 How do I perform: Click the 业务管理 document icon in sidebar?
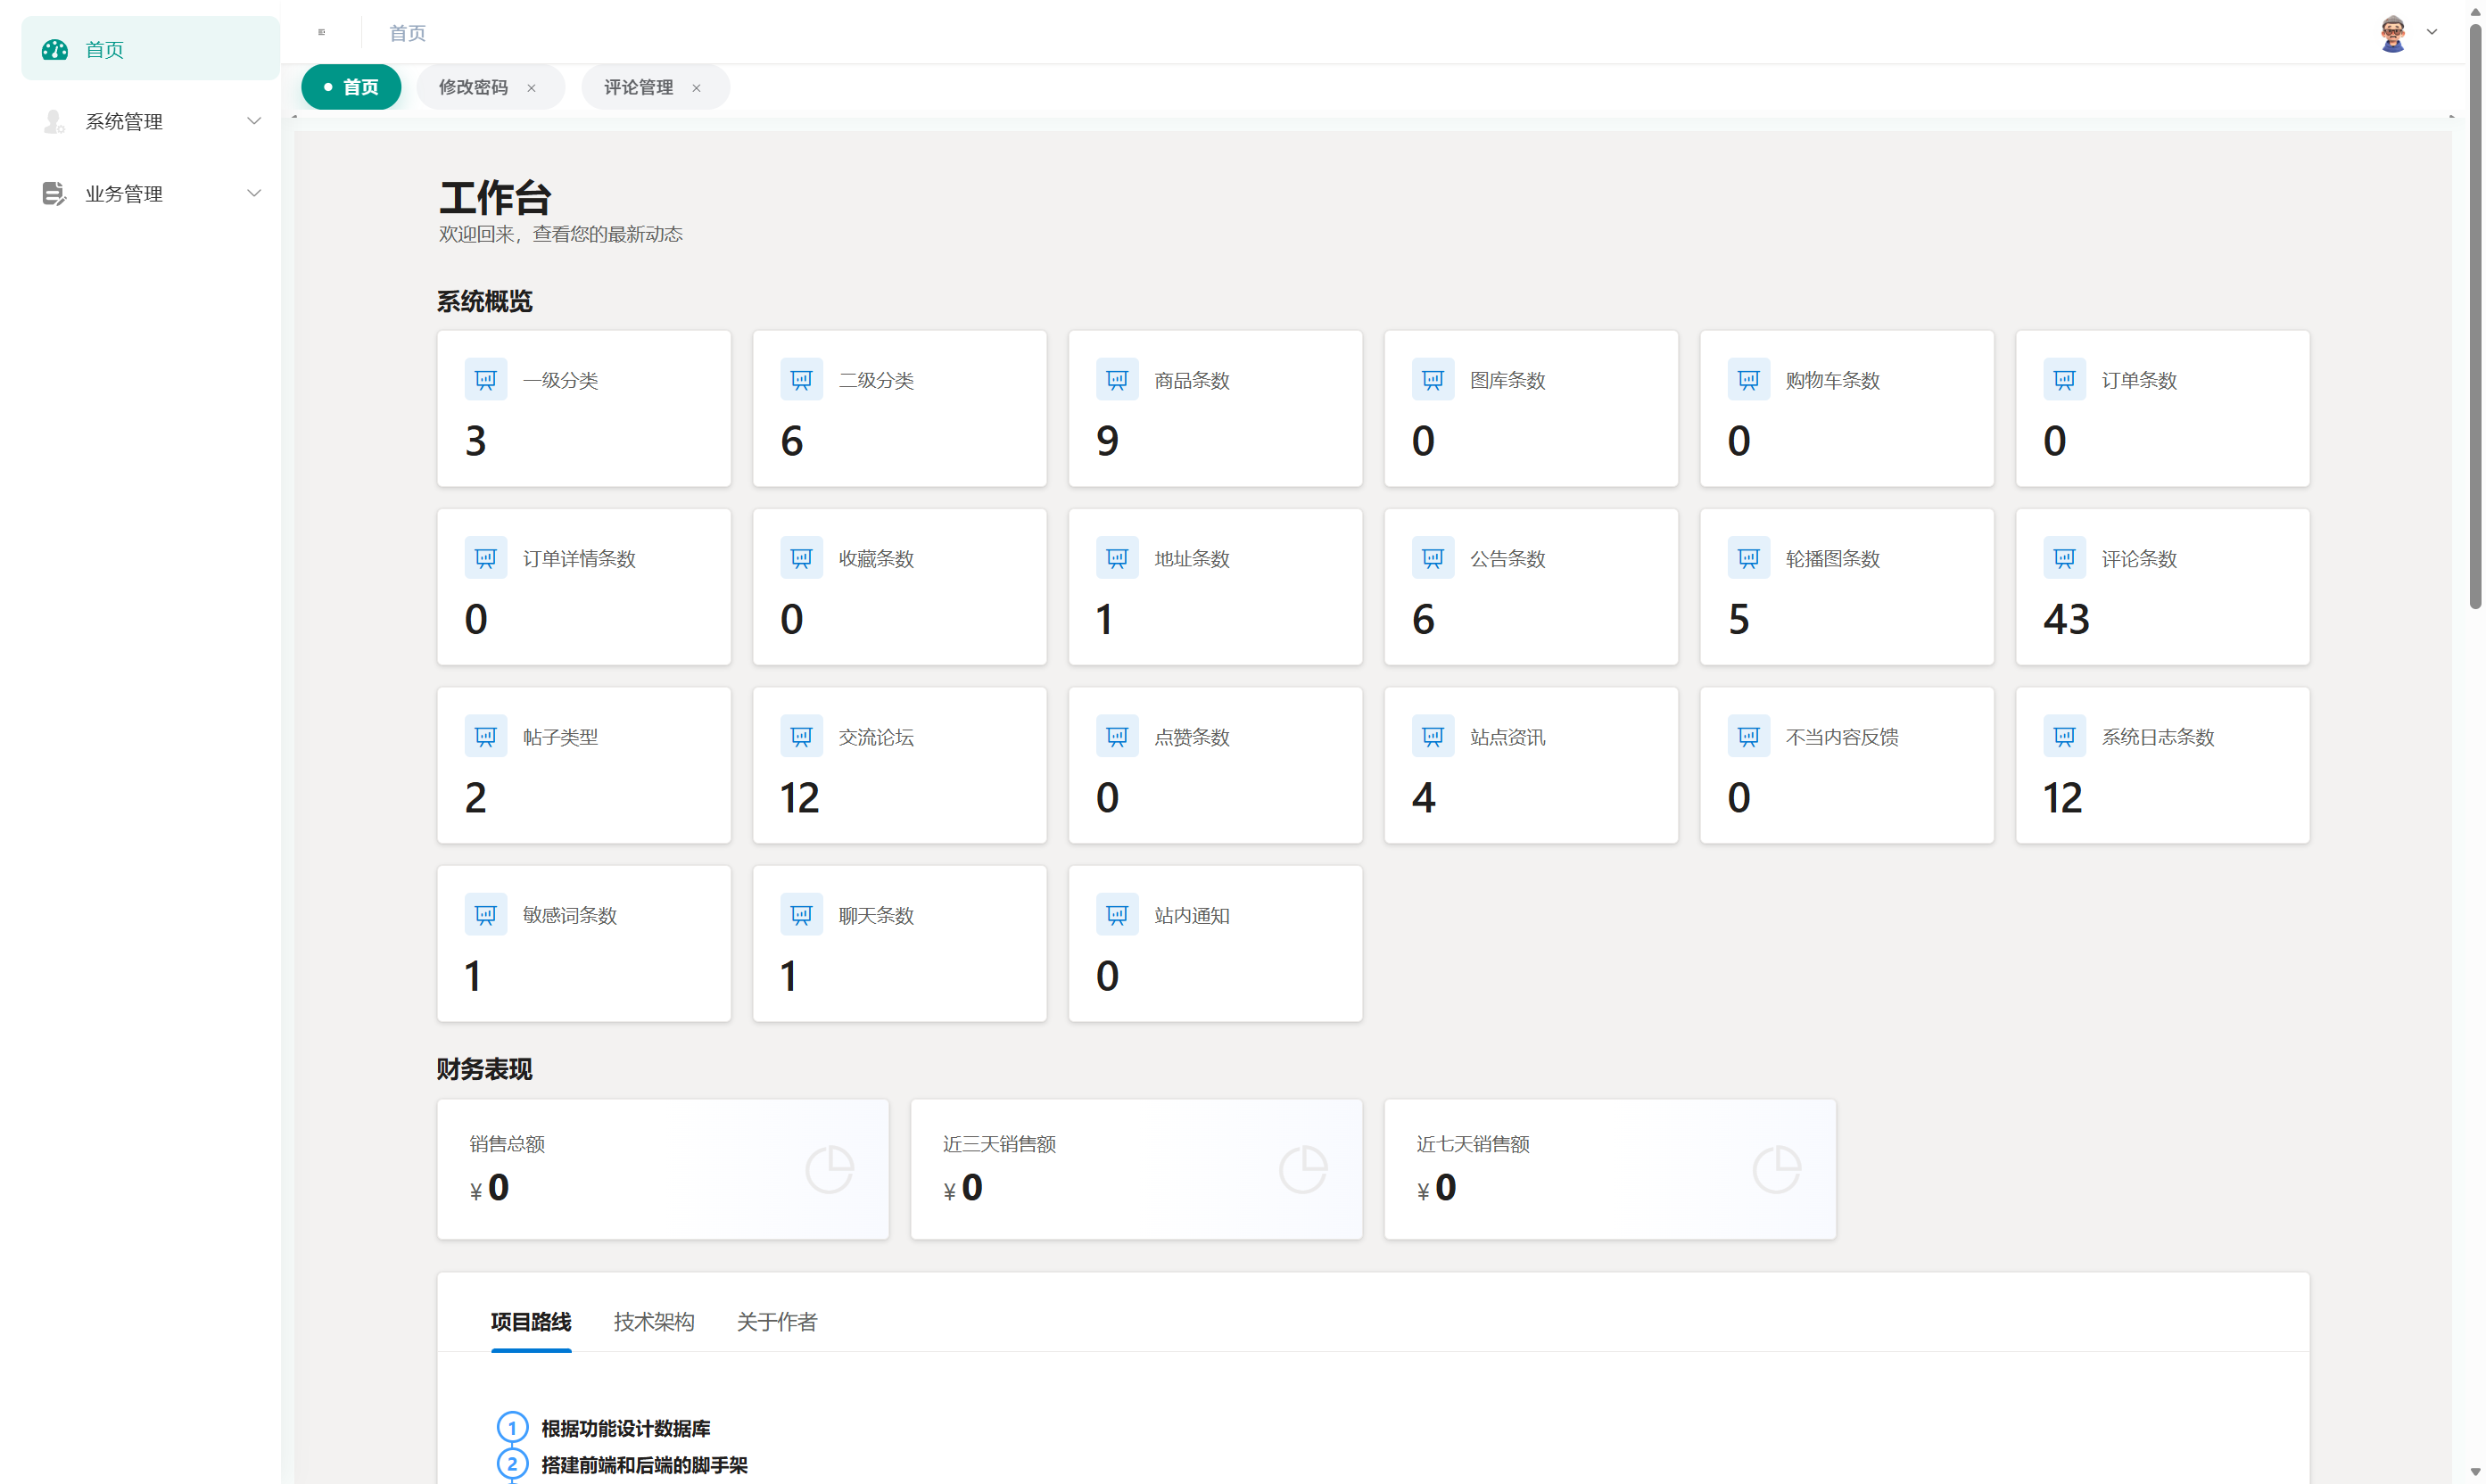[x=54, y=193]
